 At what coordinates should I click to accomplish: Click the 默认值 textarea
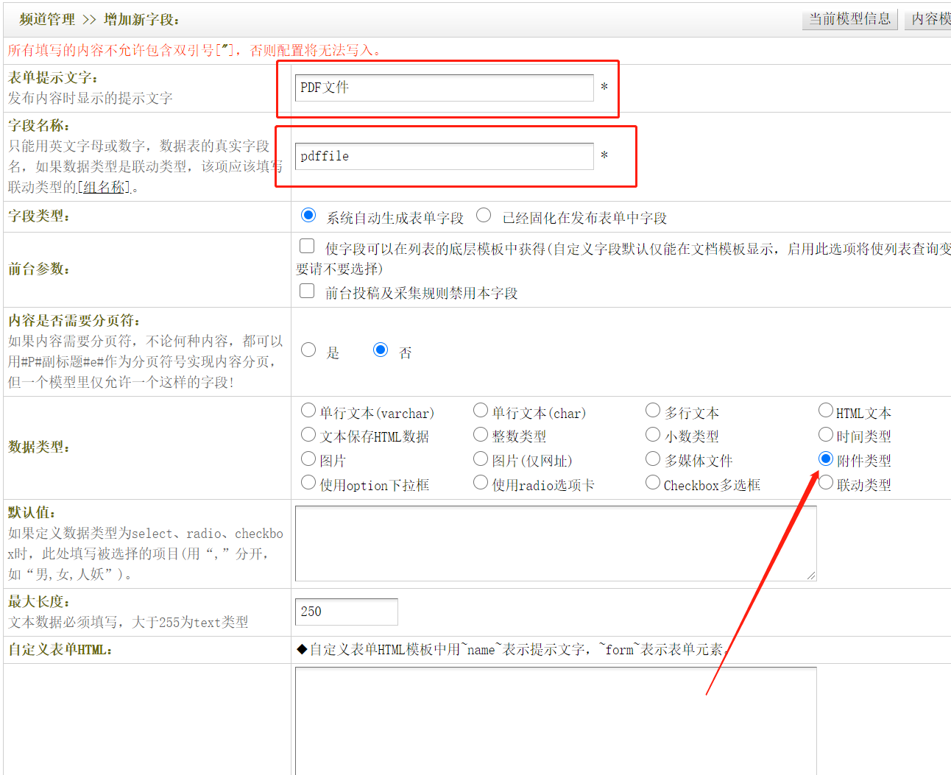click(x=556, y=543)
